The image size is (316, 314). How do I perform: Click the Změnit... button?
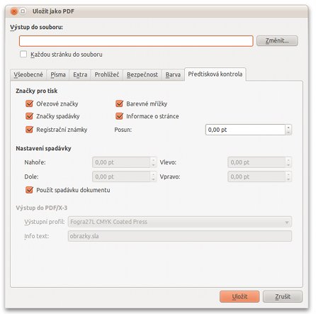277,40
